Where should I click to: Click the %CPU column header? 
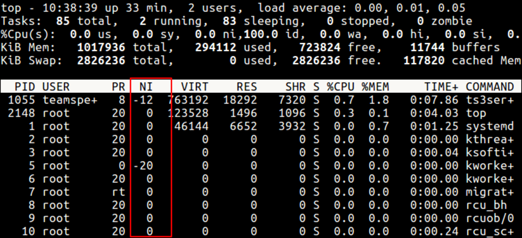pyautogui.click(x=340, y=87)
